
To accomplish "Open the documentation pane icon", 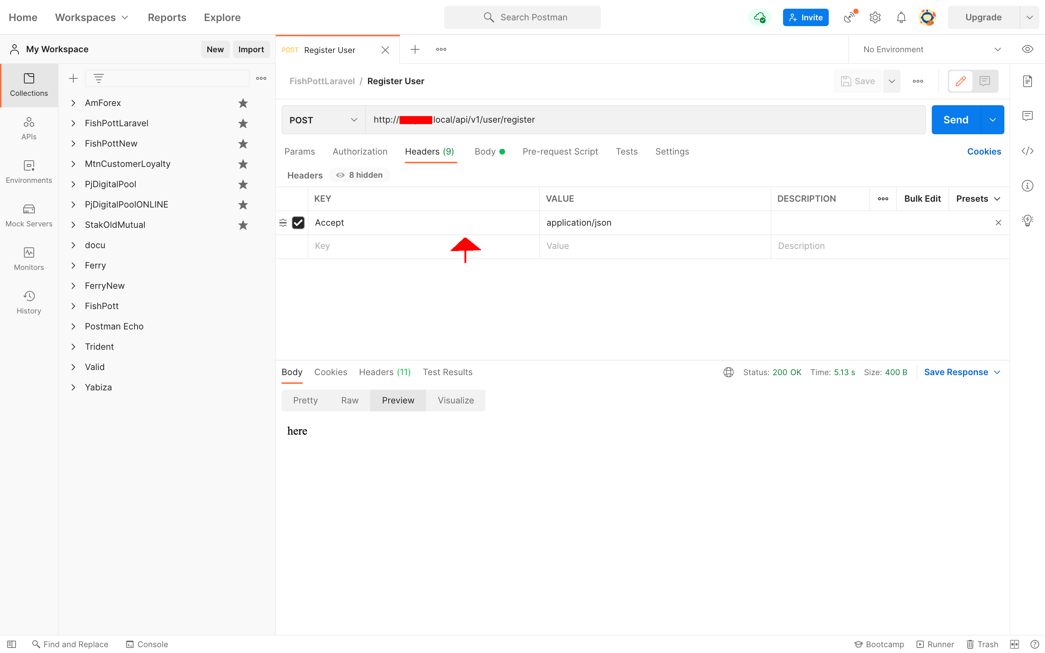I will (x=1028, y=81).
